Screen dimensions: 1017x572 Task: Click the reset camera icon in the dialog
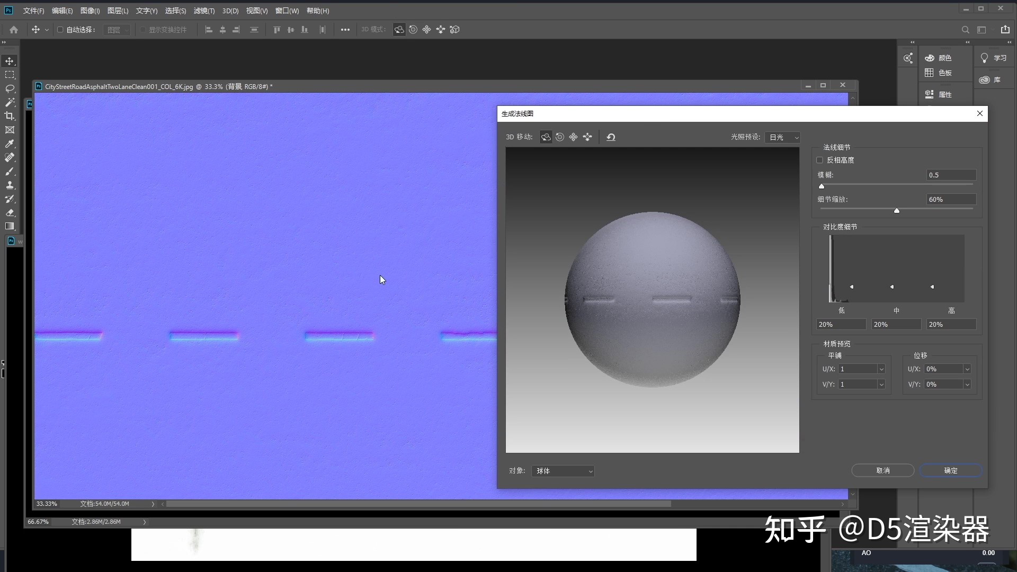pyautogui.click(x=611, y=137)
